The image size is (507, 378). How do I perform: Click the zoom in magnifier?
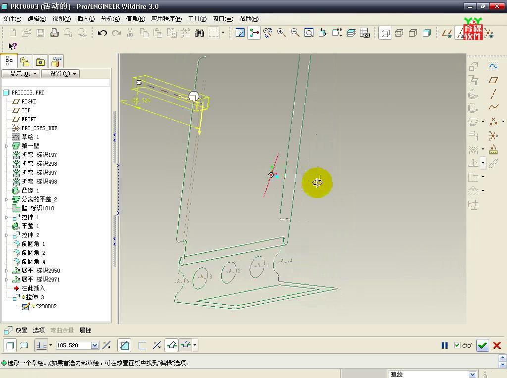[281, 33]
